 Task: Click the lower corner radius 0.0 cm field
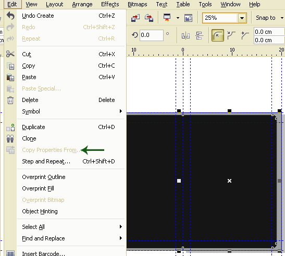(269, 40)
